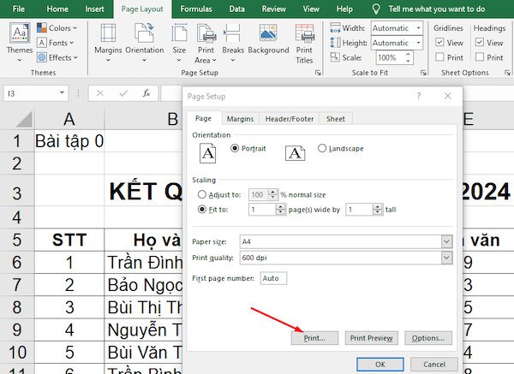Viewport: 514px width, 374px height.
Task: Adjust the percent normal size spinner
Action: pyautogui.click(x=272, y=195)
